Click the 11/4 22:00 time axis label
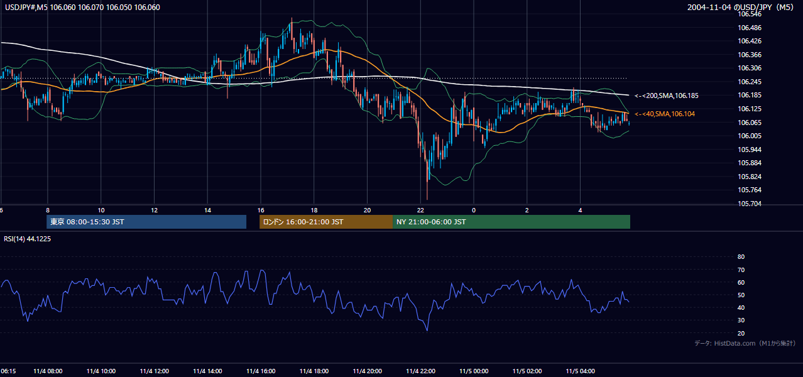This screenshot has height=377, width=803. [x=421, y=371]
